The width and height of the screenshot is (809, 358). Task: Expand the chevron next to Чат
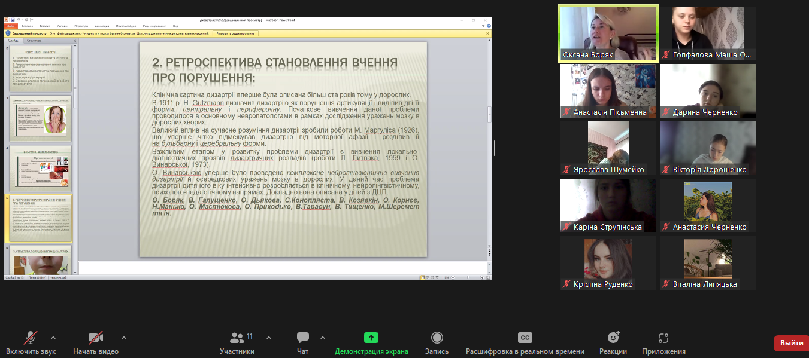coord(323,337)
